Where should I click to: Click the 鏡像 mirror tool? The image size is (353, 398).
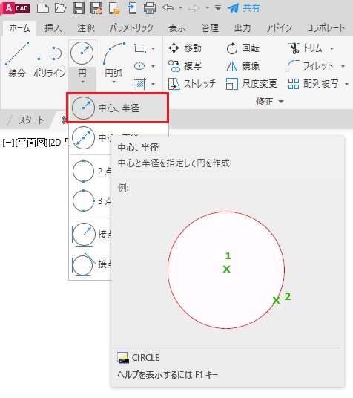243,66
